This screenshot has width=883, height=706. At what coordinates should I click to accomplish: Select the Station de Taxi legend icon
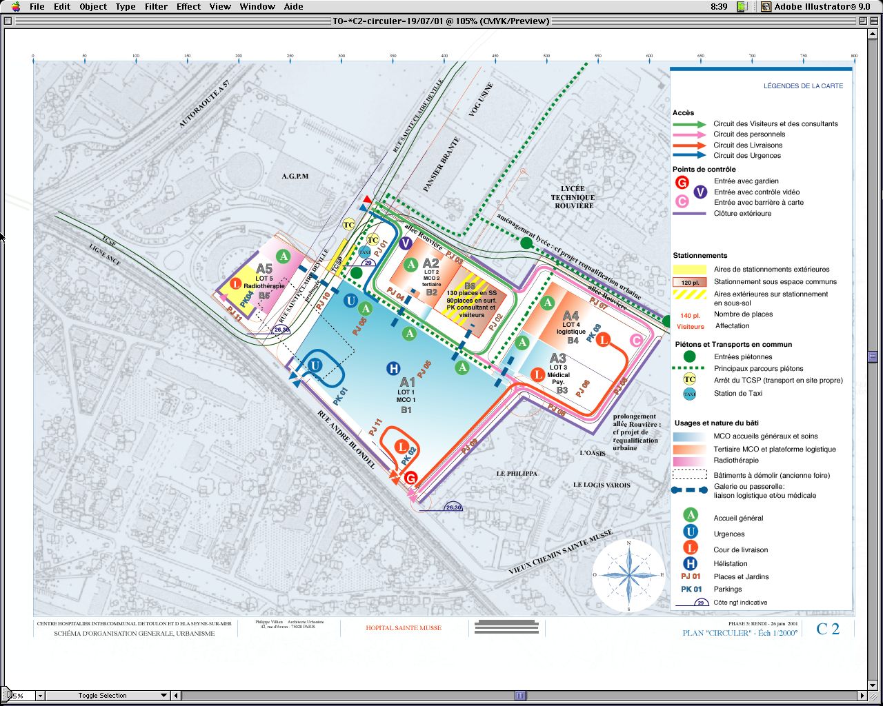coord(689,394)
